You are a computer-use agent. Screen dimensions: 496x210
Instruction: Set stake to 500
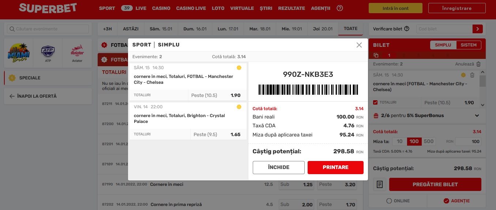(x=429, y=142)
